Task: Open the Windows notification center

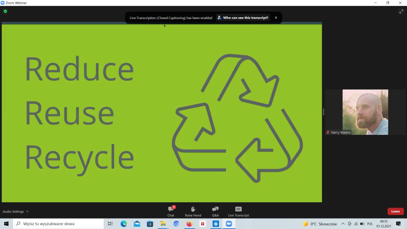Action: click(x=399, y=224)
